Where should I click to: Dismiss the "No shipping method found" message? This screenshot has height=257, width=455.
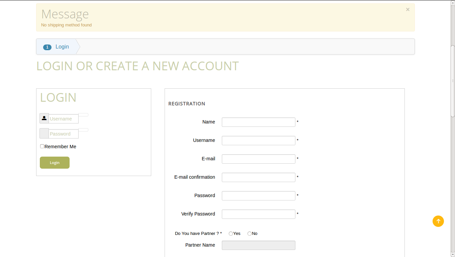pos(407,10)
